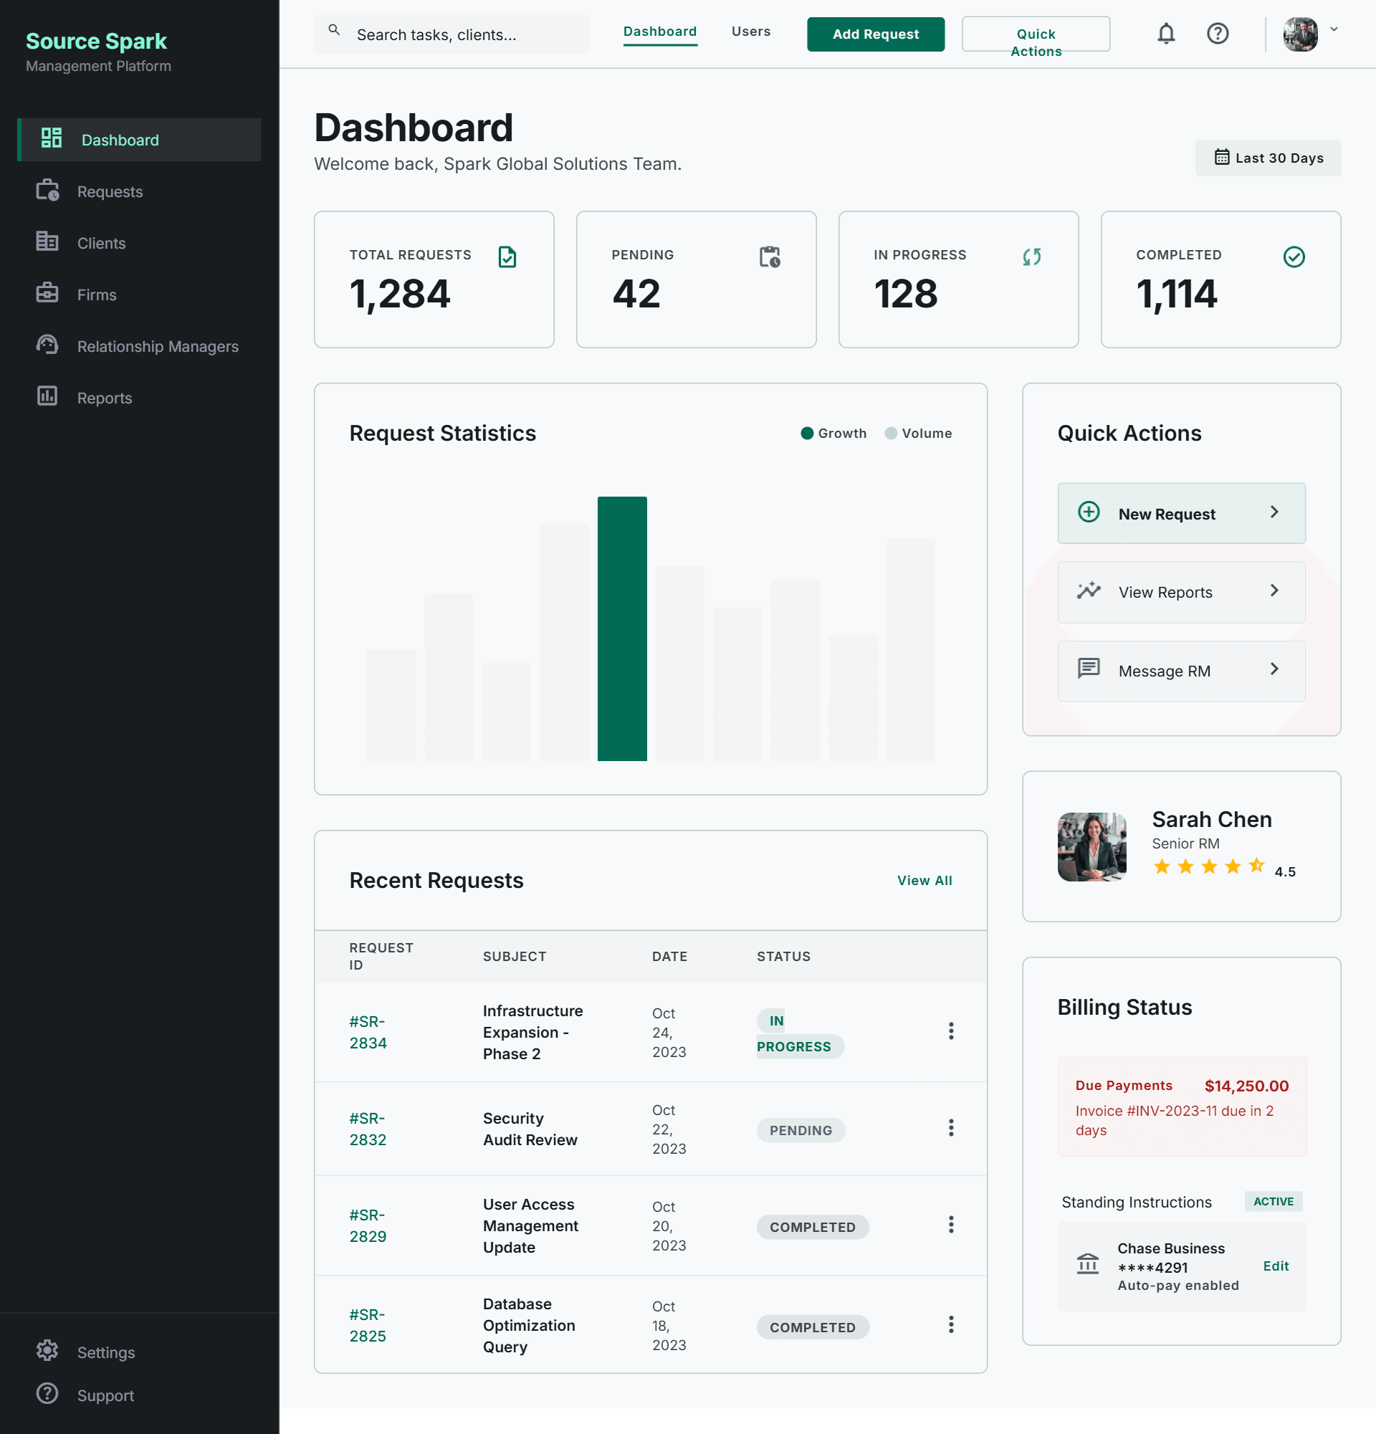The height and width of the screenshot is (1434, 1376).
Task: Click View All recent requests link
Action: tap(924, 880)
